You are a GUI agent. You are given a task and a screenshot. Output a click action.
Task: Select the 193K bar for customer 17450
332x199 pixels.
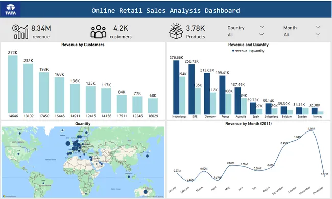[x=44, y=92]
